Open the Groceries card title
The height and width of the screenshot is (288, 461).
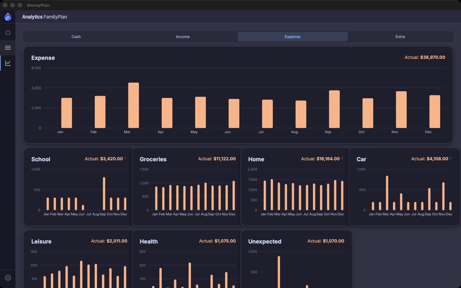pos(153,159)
